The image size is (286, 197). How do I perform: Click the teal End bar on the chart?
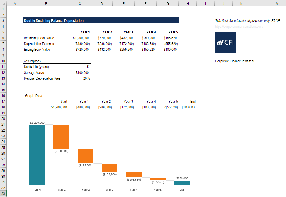click(x=182, y=182)
